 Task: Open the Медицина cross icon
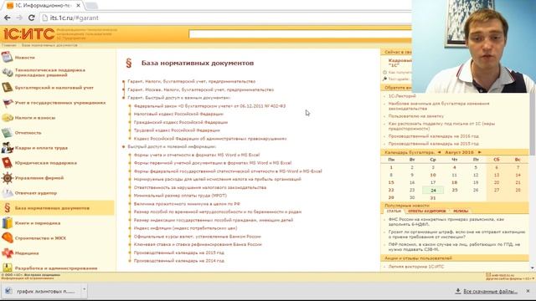click(7, 253)
